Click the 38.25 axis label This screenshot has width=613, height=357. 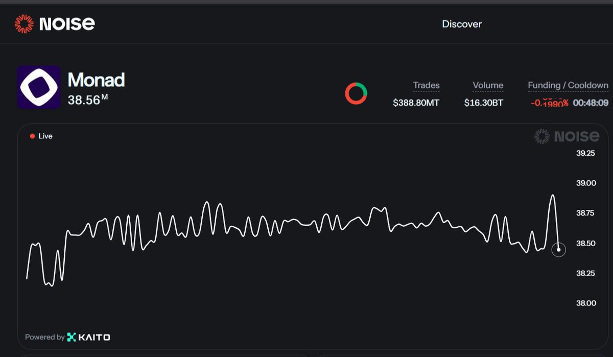585,273
